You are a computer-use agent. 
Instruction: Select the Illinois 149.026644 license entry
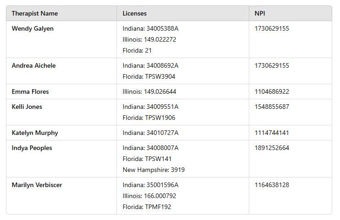tap(149, 91)
